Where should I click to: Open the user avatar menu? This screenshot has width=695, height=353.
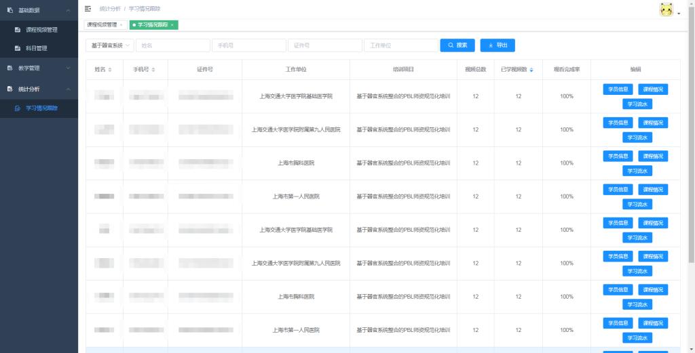(666, 10)
